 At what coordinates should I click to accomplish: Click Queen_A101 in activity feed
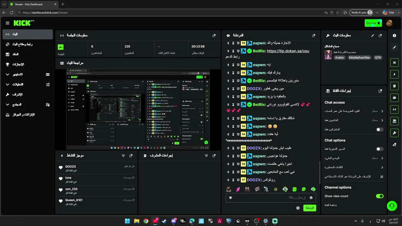(74, 200)
